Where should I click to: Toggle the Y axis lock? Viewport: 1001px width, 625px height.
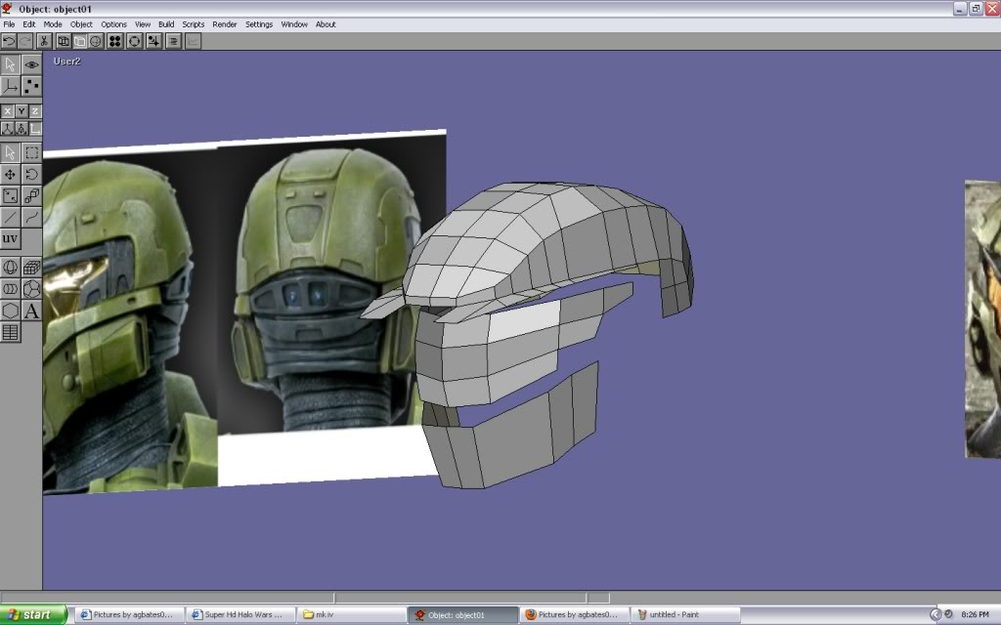(x=22, y=111)
